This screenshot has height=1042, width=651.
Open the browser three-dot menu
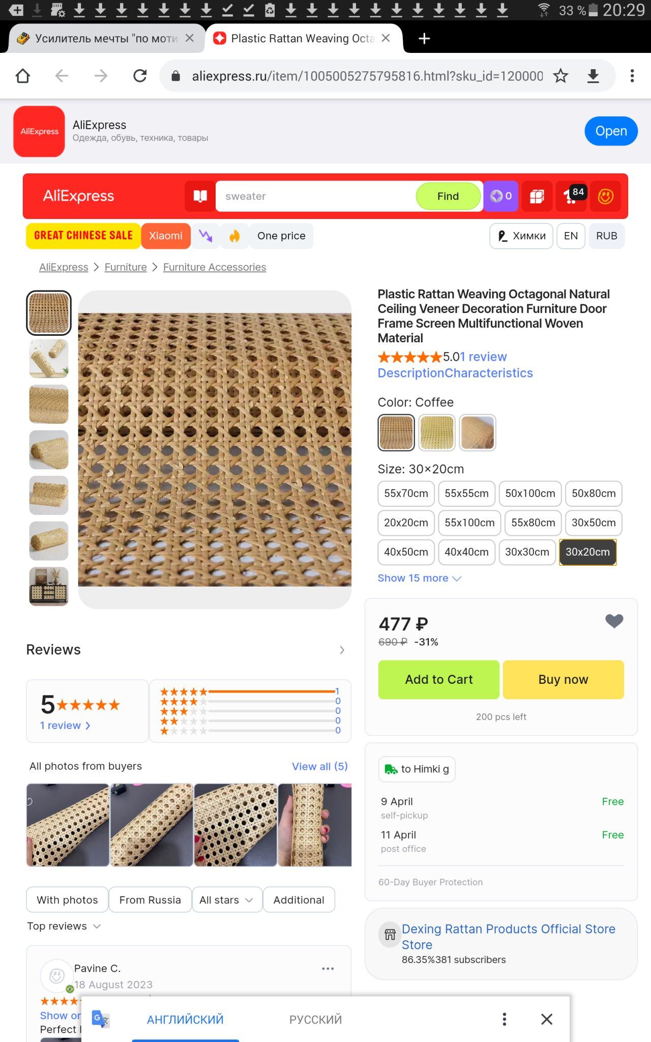point(632,76)
